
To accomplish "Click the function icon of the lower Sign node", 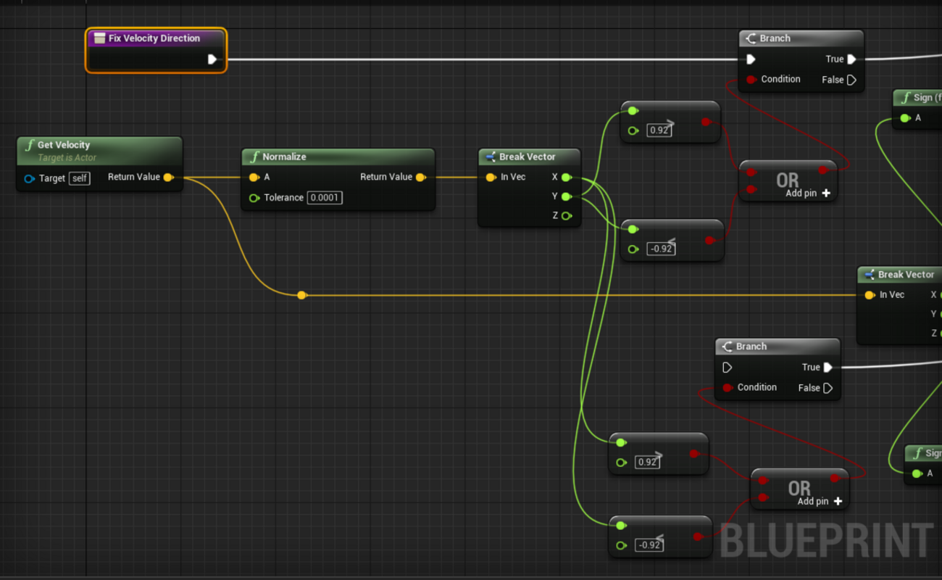I will pos(918,453).
